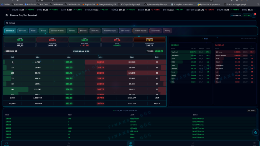Open the Ekonomi tab
260x146 pixels.
click(83, 31)
